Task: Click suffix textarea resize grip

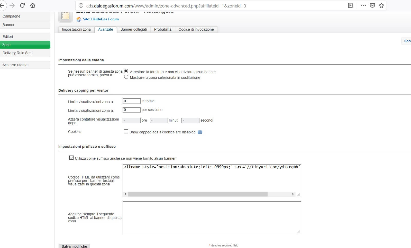Action: 299,232
